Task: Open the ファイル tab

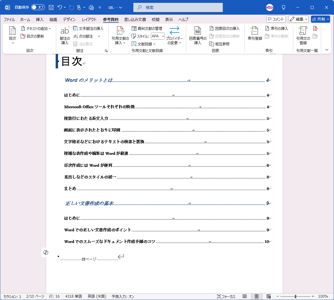Action: tap(9, 19)
